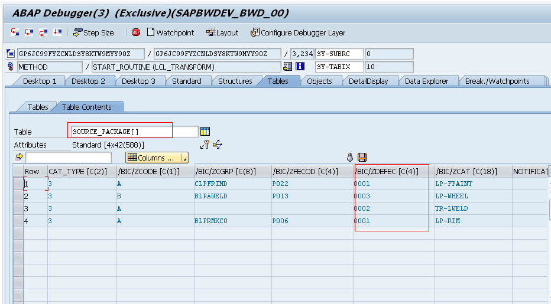
Task: Click the SY-SUBRC value field
Action: click(389, 54)
